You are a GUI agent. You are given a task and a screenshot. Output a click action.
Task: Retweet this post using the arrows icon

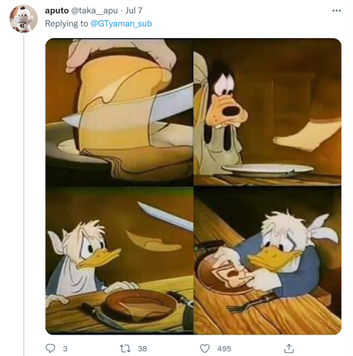coord(125,348)
